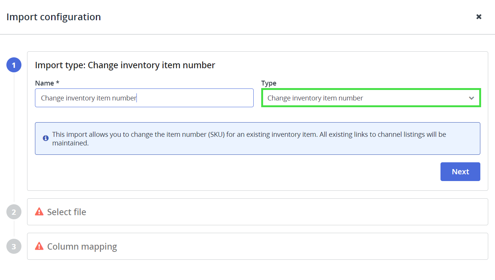Click the Import configuration dialog title
Image resolution: width=495 pixels, height=280 pixels.
54,17
